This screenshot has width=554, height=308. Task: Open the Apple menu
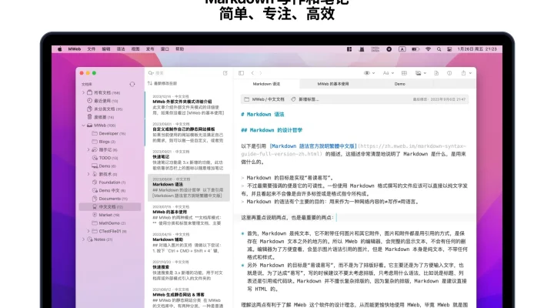click(60, 49)
